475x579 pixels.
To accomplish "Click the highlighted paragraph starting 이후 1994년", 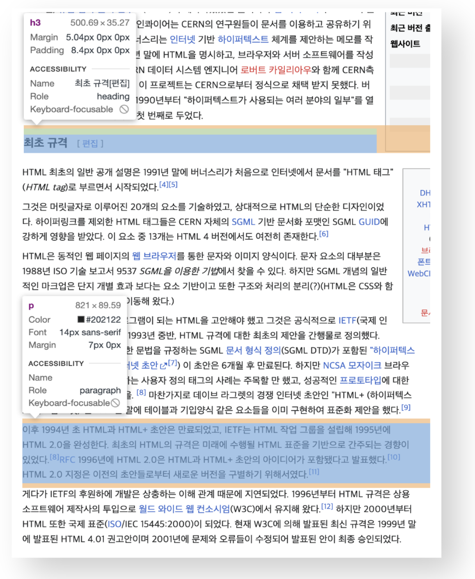I will (226, 452).
